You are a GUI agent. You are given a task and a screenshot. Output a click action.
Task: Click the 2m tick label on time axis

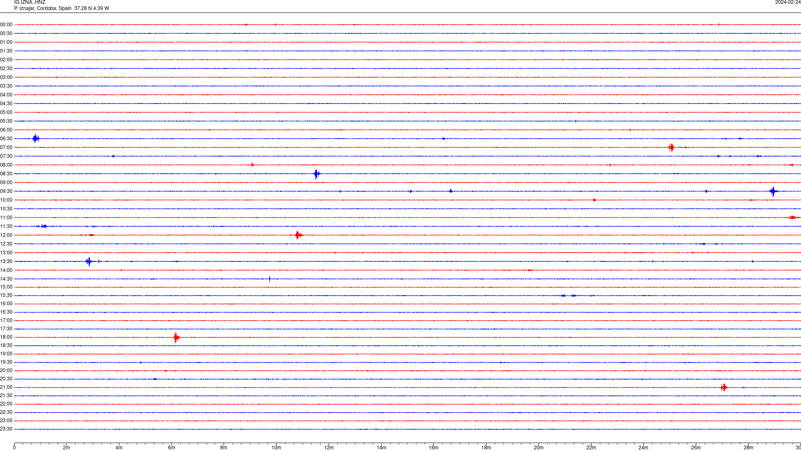click(x=67, y=448)
